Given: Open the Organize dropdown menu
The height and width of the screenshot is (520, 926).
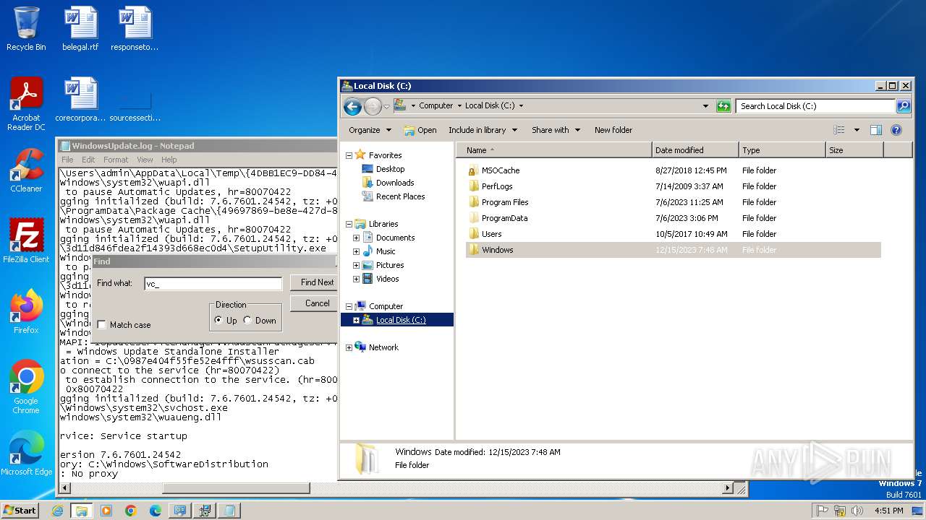Looking at the screenshot, I should coord(370,130).
